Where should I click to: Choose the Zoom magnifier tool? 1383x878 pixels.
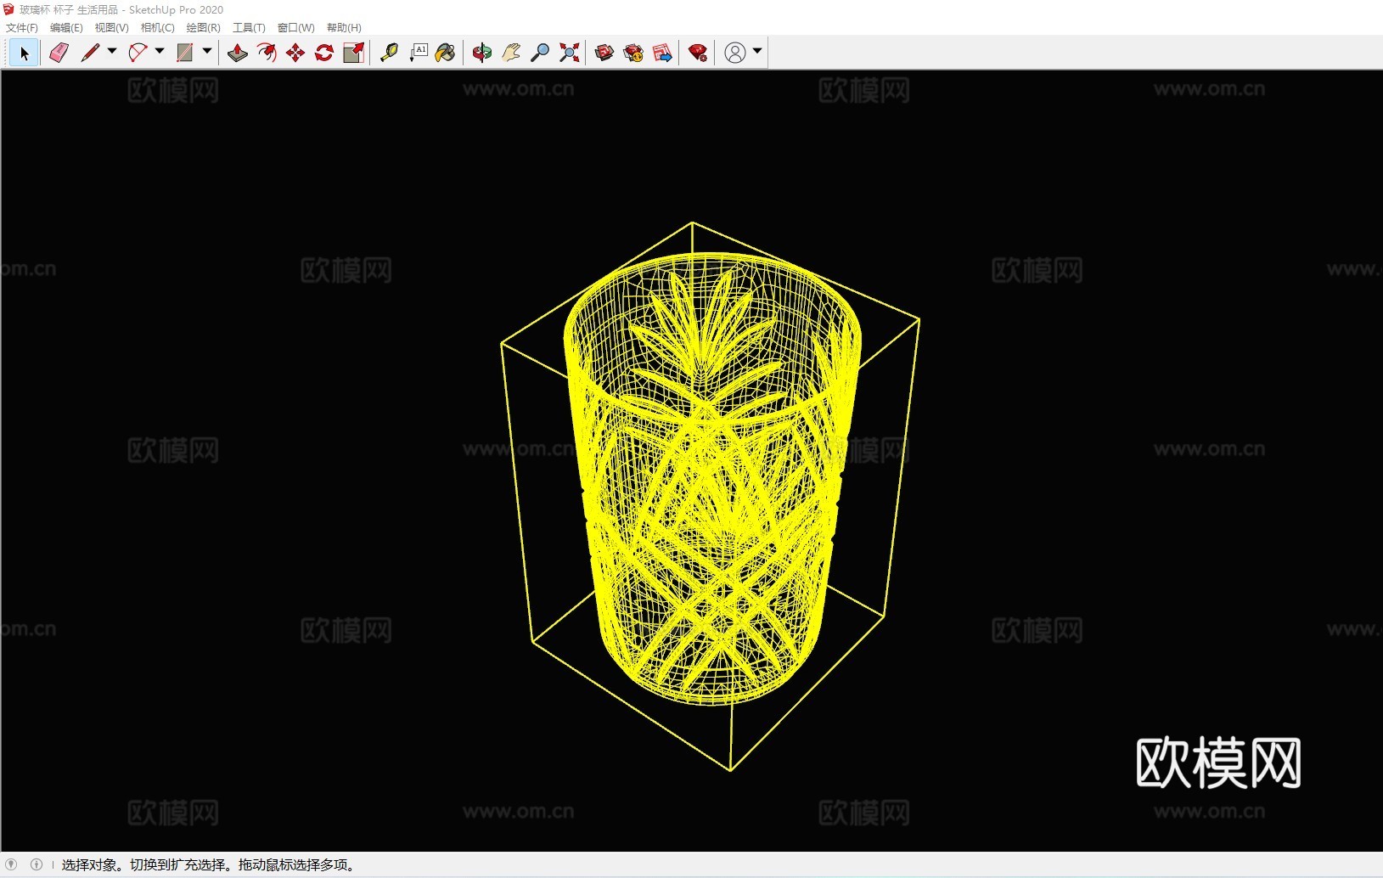point(540,53)
